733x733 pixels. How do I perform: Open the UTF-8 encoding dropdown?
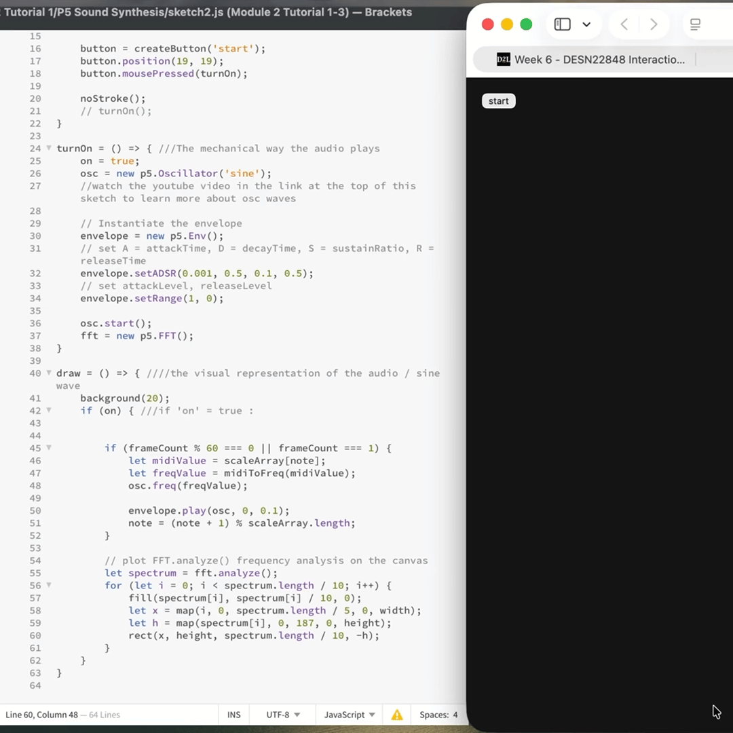coord(282,714)
